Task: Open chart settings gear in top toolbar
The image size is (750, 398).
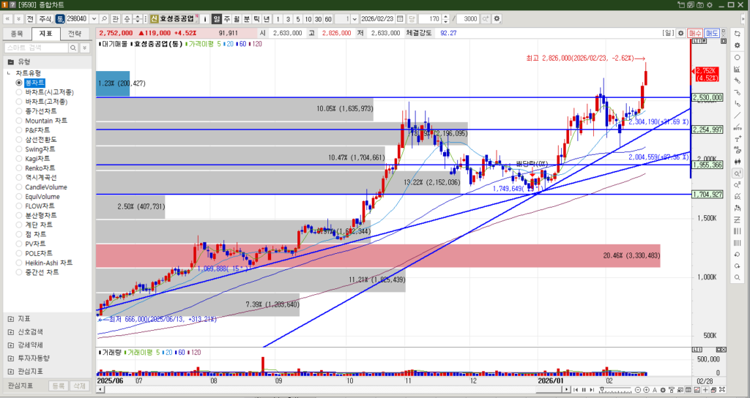Action: (x=497, y=18)
